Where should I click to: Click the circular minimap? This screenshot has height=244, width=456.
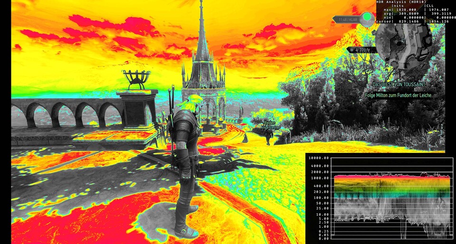pos(404,45)
